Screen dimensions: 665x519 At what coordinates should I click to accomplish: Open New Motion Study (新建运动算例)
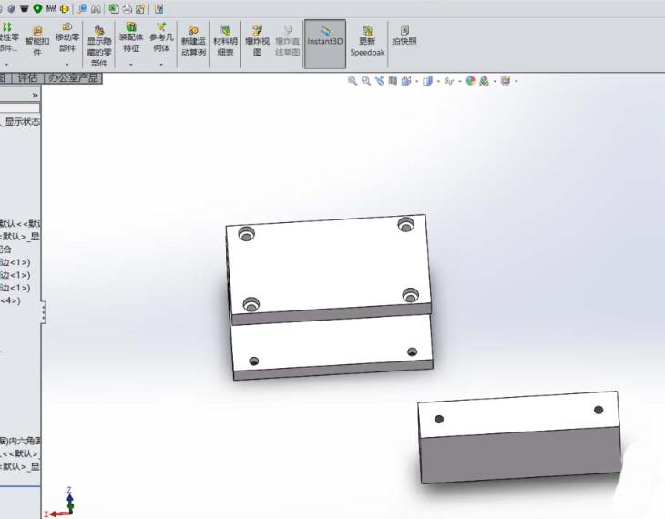193,42
